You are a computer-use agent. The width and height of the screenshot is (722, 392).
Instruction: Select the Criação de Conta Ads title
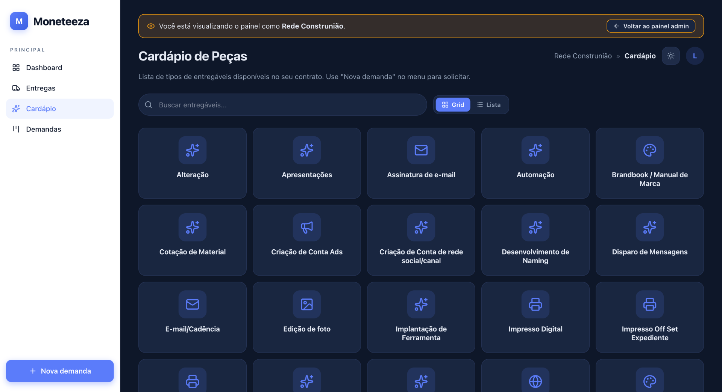coord(307,252)
